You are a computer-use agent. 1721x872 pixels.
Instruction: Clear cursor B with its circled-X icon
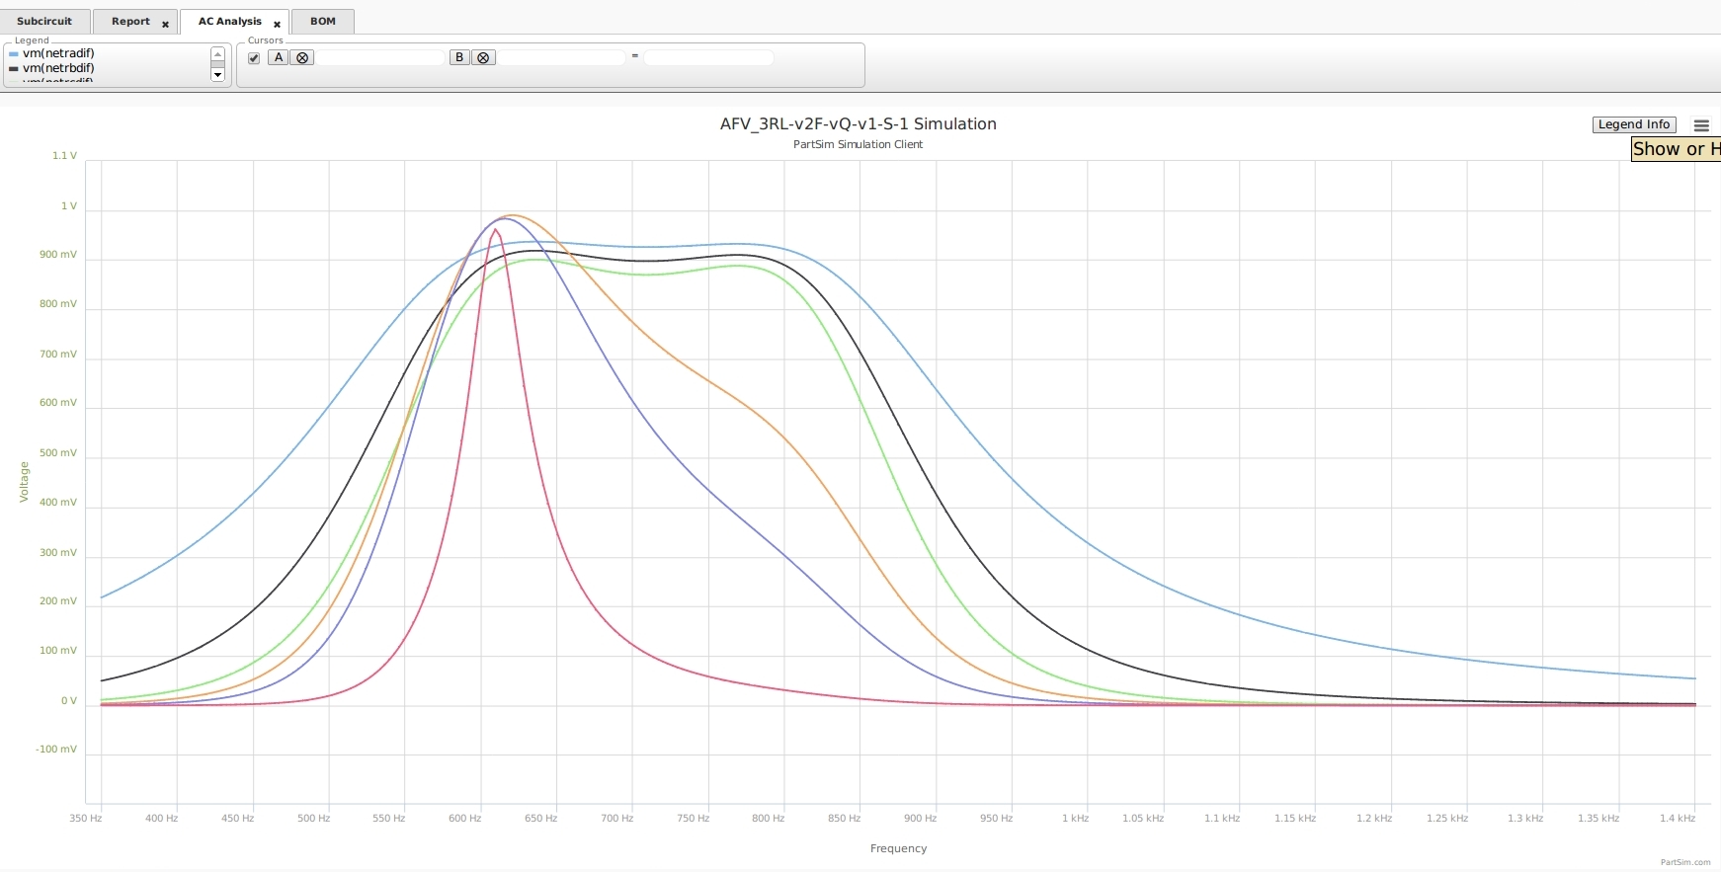pyautogui.click(x=483, y=58)
